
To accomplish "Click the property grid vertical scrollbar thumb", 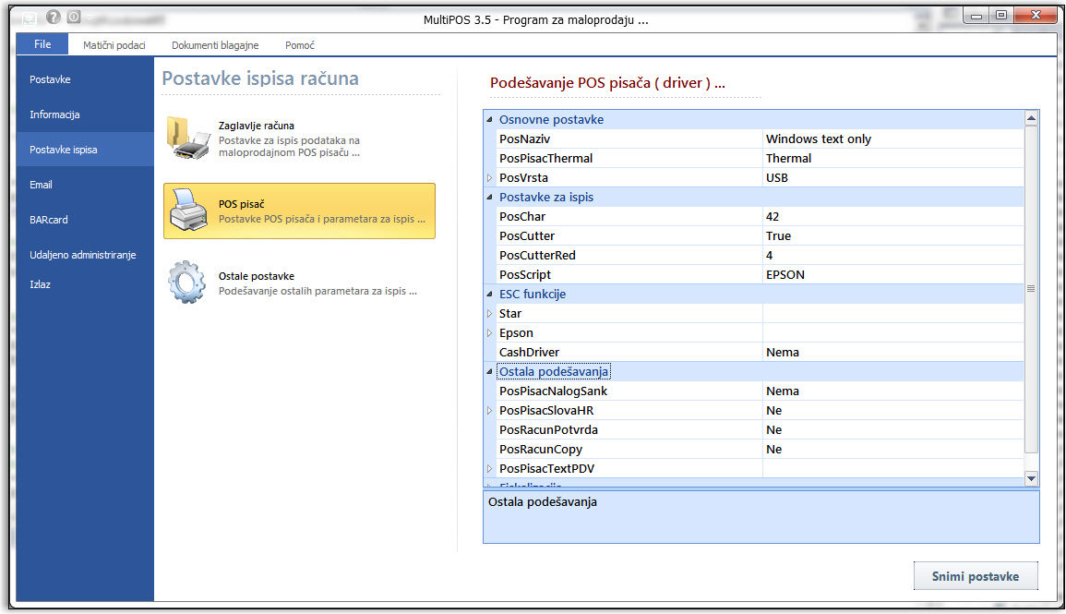I will point(1031,290).
